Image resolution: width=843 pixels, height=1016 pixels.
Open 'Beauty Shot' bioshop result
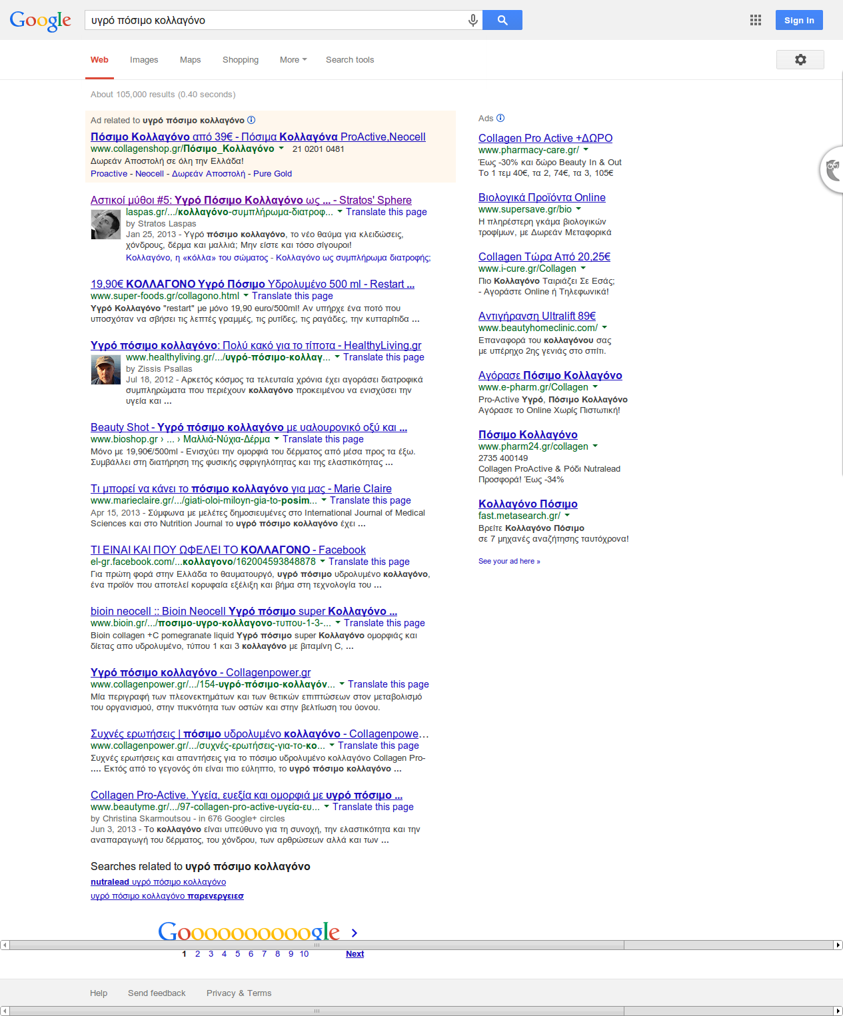click(x=249, y=427)
